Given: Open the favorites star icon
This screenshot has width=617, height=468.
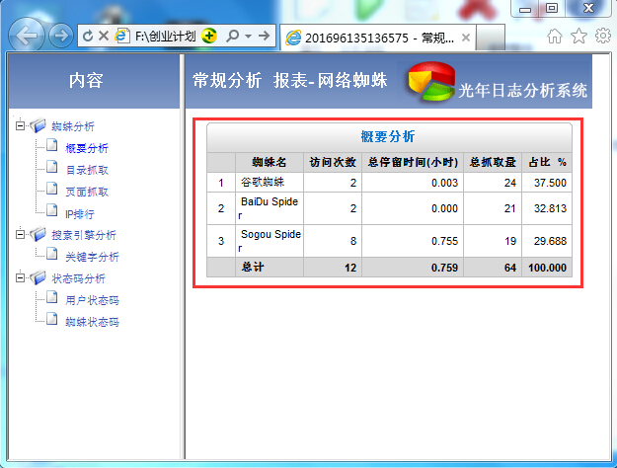Looking at the screenshot, I should click(579, 36).
